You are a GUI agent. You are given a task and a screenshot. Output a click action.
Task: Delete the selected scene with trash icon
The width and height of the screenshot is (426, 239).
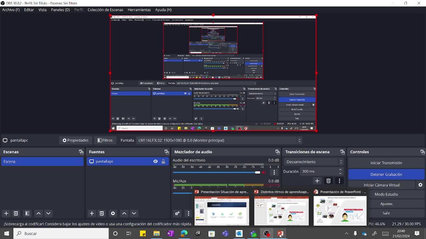16,213
